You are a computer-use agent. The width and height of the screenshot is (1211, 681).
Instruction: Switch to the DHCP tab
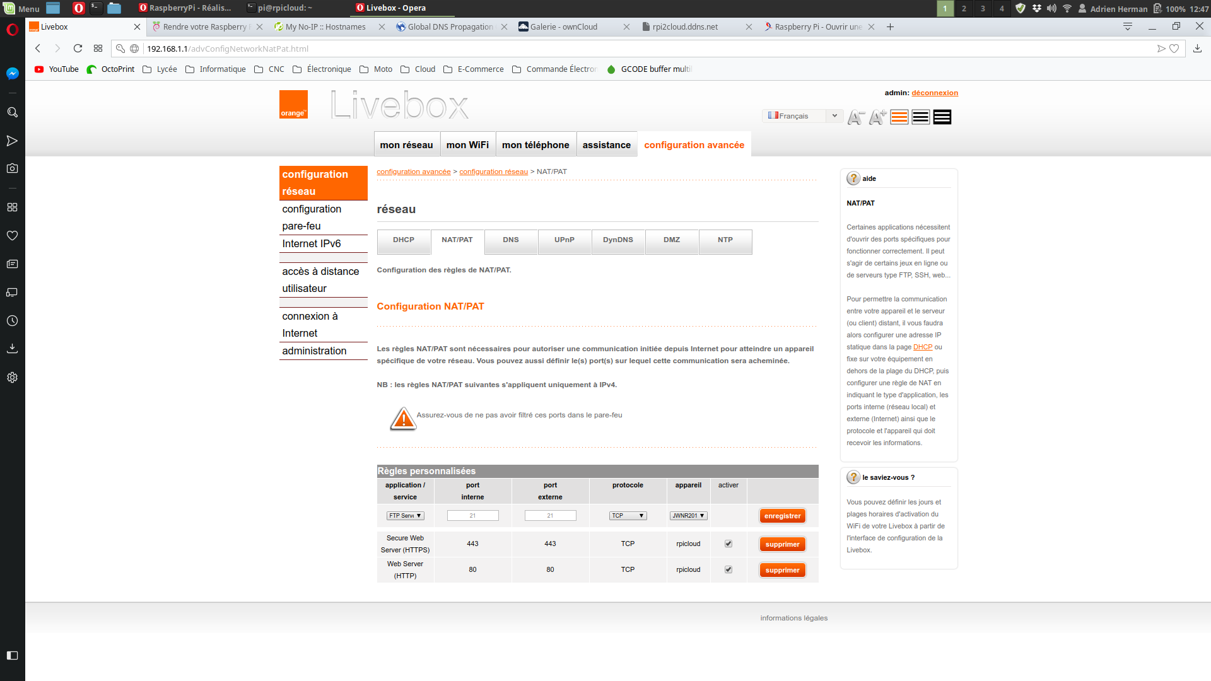pos(404,241)
